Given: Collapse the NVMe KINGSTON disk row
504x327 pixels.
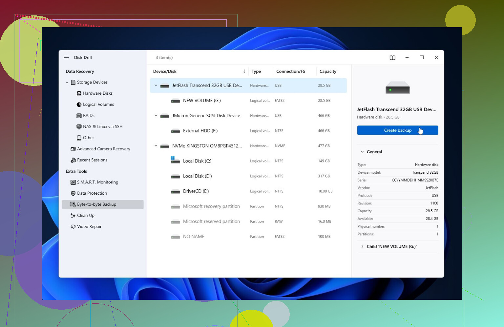Looking at the screenshot, I should coord(156,146).
